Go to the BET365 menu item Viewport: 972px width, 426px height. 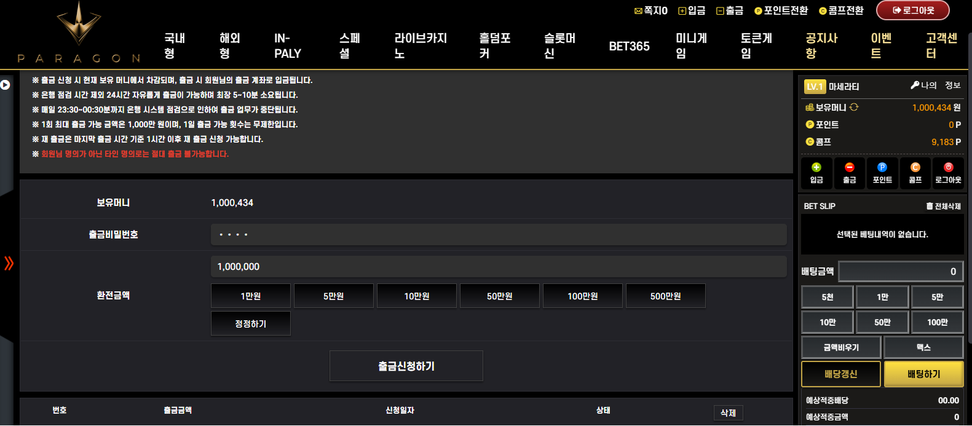[629, 46]
